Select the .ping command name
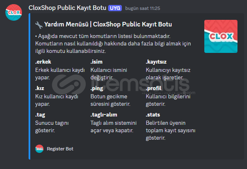Image resolution: width=247 pixels, height=169 pixels. [x=97, y=88]
